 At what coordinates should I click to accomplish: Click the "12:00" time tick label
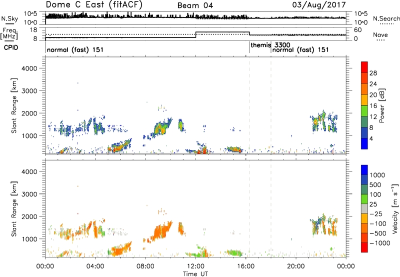coord(195,266)
